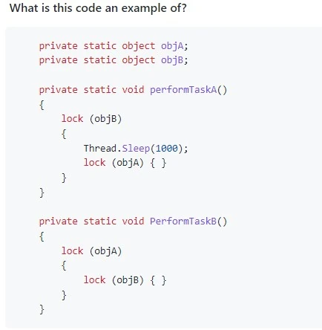Click the opening brace of PerformTaskB
The height and width of the screenshot is (330, 322).
click(42, 236)
